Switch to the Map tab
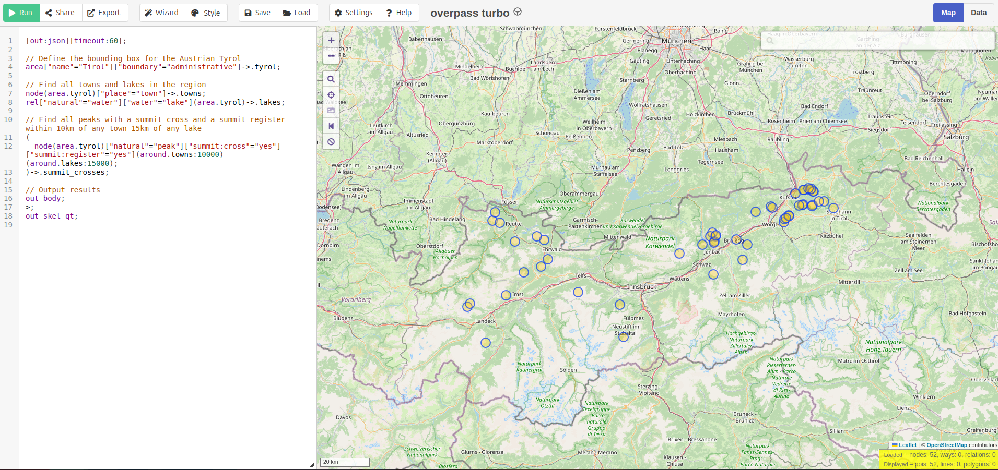 (x=948, y=13)
